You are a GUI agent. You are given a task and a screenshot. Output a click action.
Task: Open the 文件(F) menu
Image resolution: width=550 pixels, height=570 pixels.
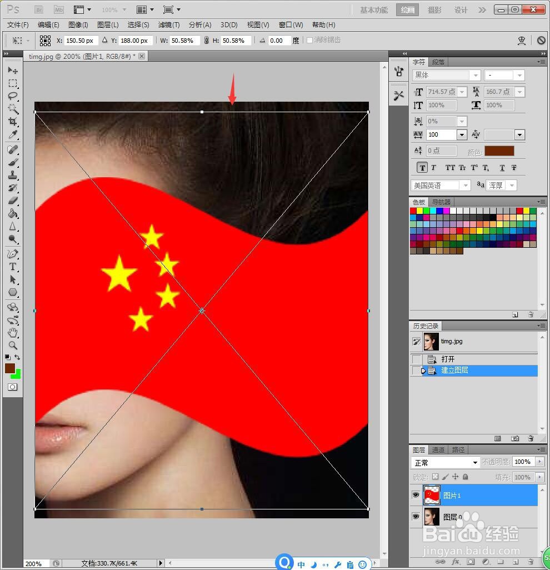point(18,24)
